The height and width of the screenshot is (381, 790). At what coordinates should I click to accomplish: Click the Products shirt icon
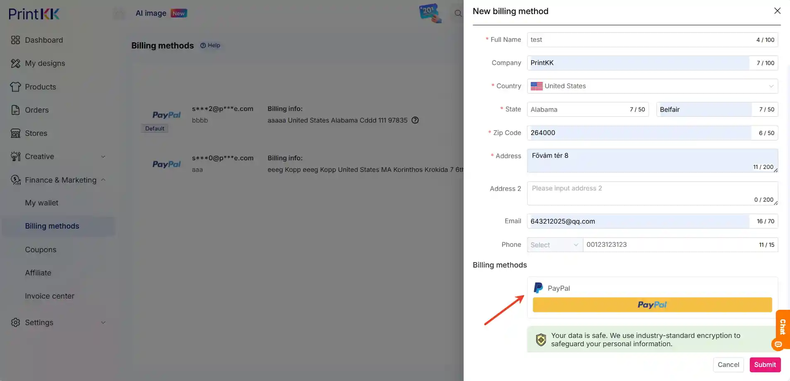tap(16, 87)
